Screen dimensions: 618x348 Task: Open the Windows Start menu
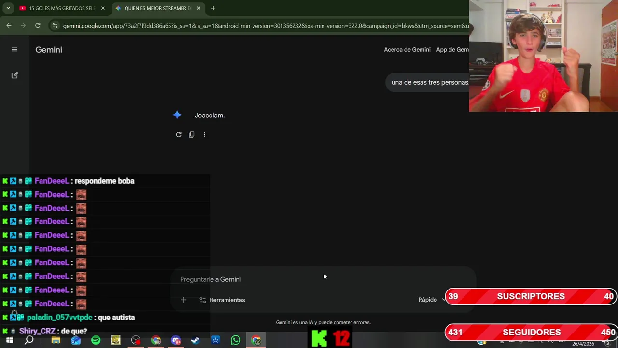pyautogui.click(x=9, y=340)
